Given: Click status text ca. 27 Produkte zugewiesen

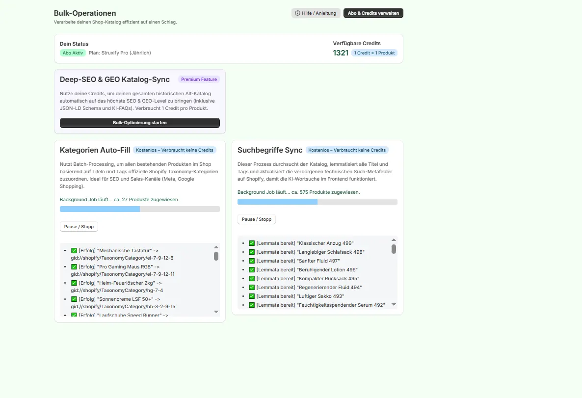Looking at the screenshot, I should pyautogui.click(x=146, y=199).
